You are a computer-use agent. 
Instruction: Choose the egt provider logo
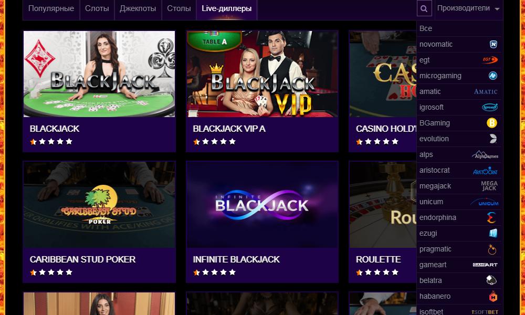click(490, 60)
